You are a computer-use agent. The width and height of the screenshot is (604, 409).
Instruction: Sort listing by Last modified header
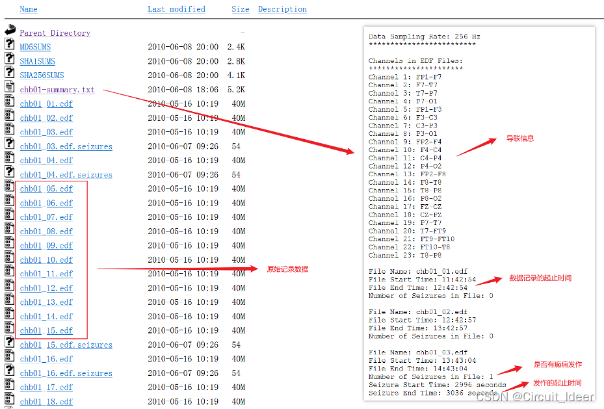(x=176, y=9)
